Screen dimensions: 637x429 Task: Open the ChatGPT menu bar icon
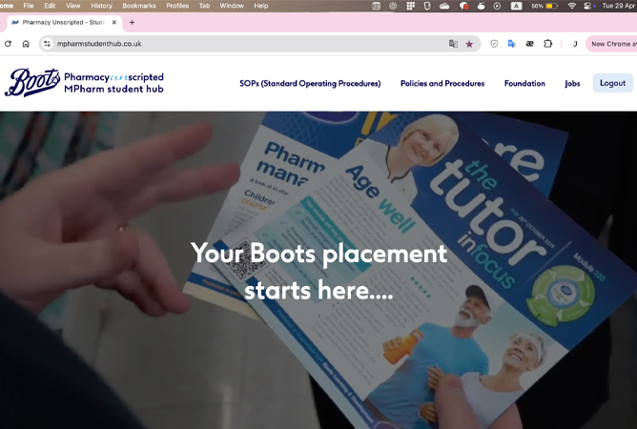point(393,6)
